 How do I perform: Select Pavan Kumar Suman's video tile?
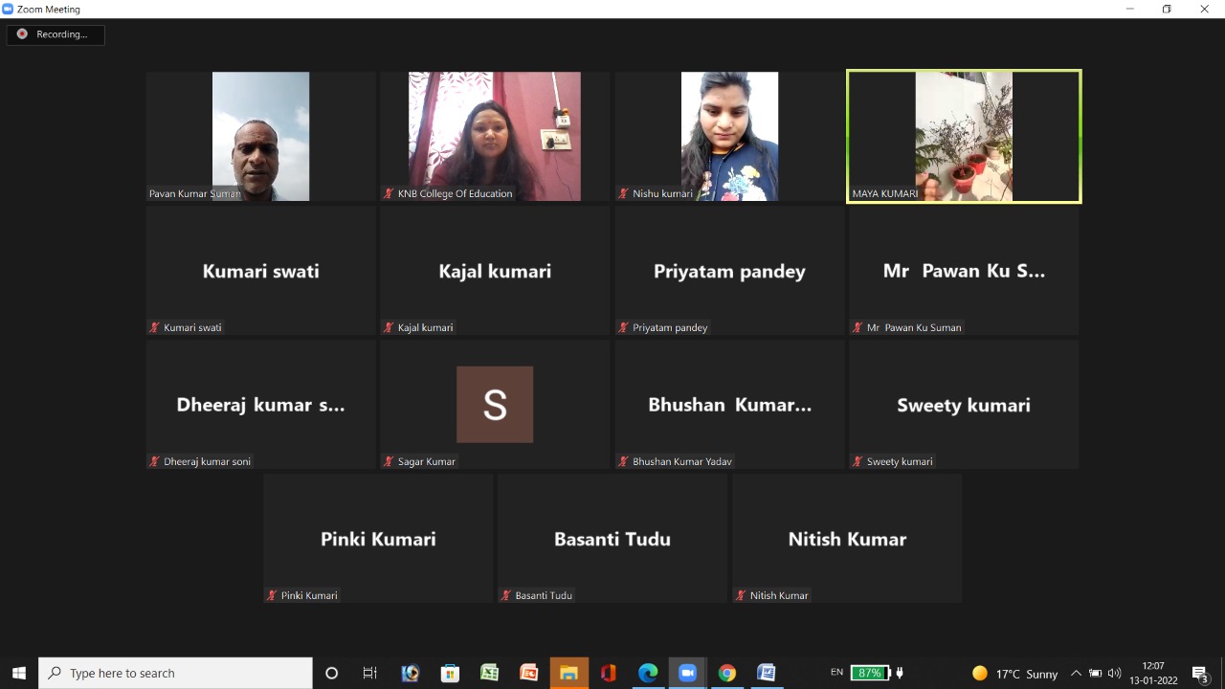pos(261,136)
